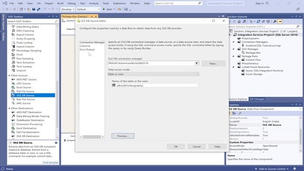The height and width of the screenshot is (171, 304).
Task: Select OLE DB Destination item
Action: (x=28, y=136)
